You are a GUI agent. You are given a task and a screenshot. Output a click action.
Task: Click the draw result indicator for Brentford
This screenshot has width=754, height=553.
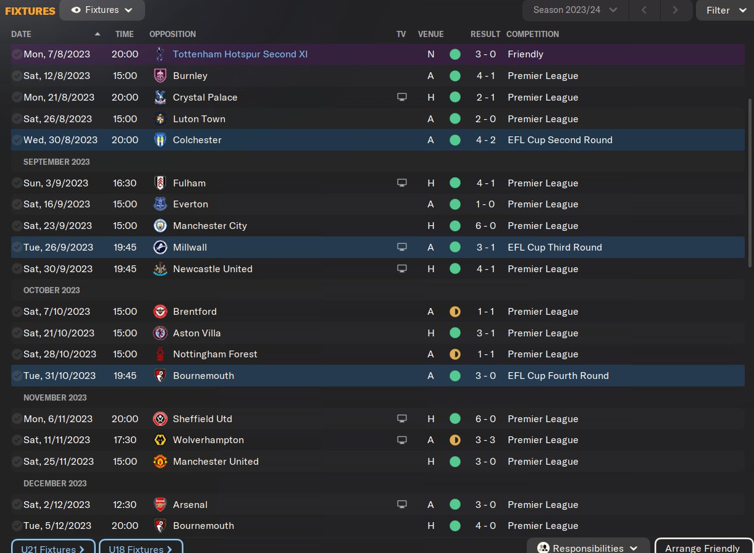pyautogui.click(x=455, y=312)
